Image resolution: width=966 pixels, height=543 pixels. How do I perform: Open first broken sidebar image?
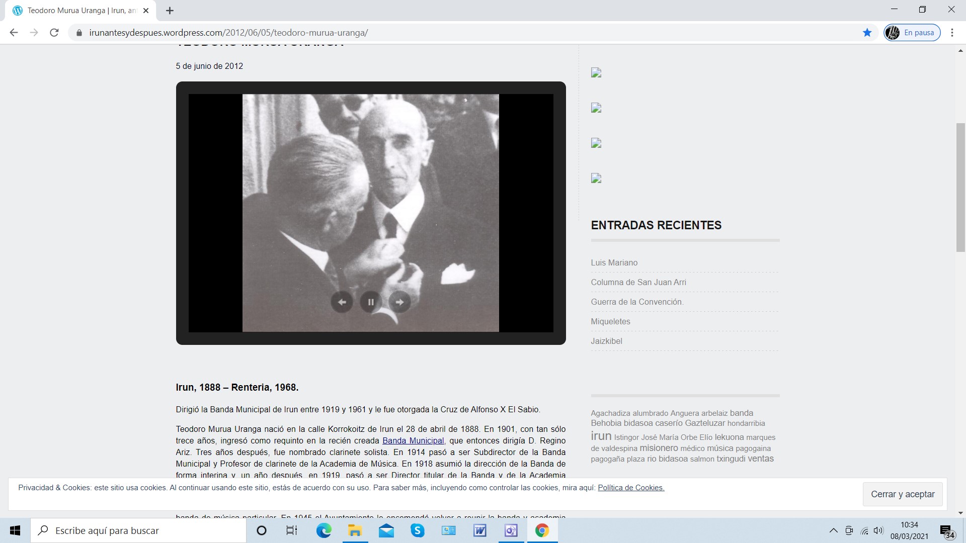[596, 73]
